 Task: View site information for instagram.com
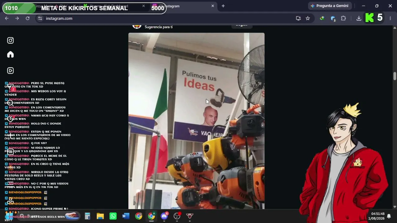click(40, 18)
